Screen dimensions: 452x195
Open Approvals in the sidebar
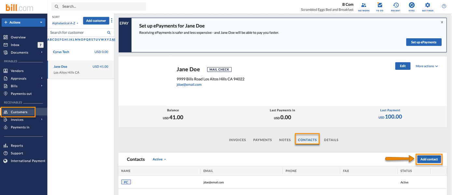coord(19,79)
